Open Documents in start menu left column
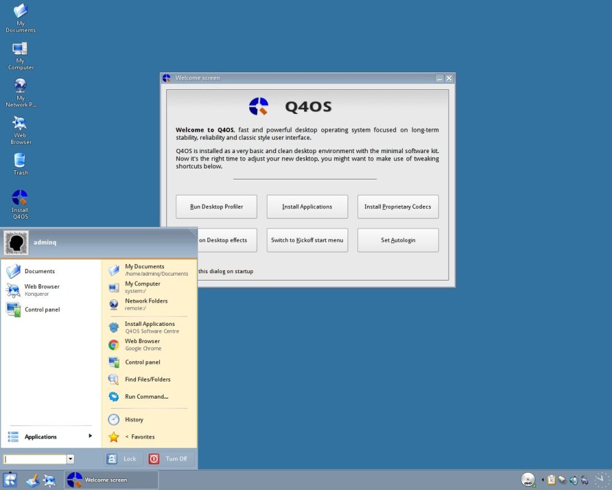Viewport: 612px width, 490px height. [x=51, y=271]
